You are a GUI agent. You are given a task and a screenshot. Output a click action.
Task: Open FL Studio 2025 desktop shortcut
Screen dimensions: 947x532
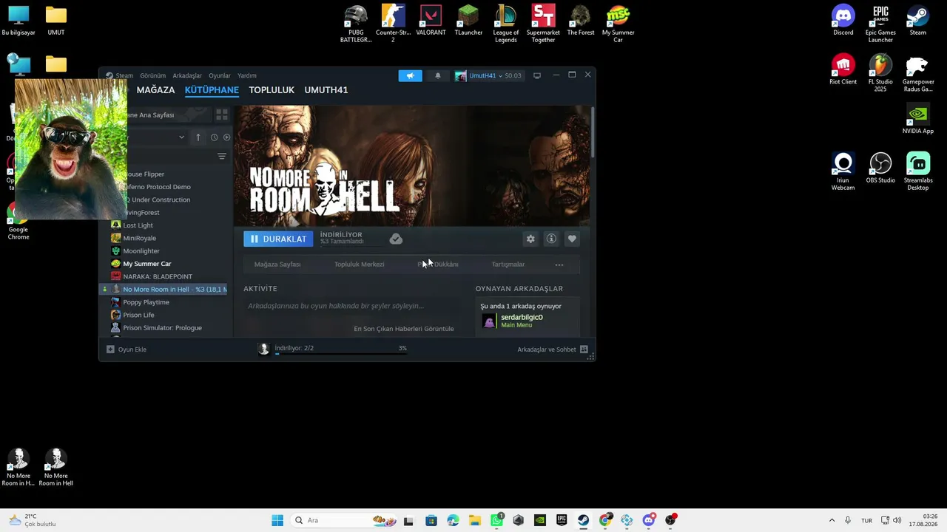click(880, 73)
